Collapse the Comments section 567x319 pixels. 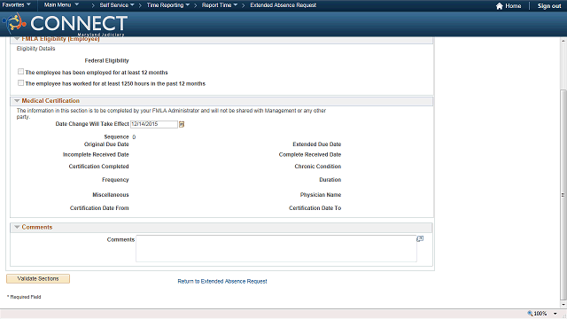(17, 227)
